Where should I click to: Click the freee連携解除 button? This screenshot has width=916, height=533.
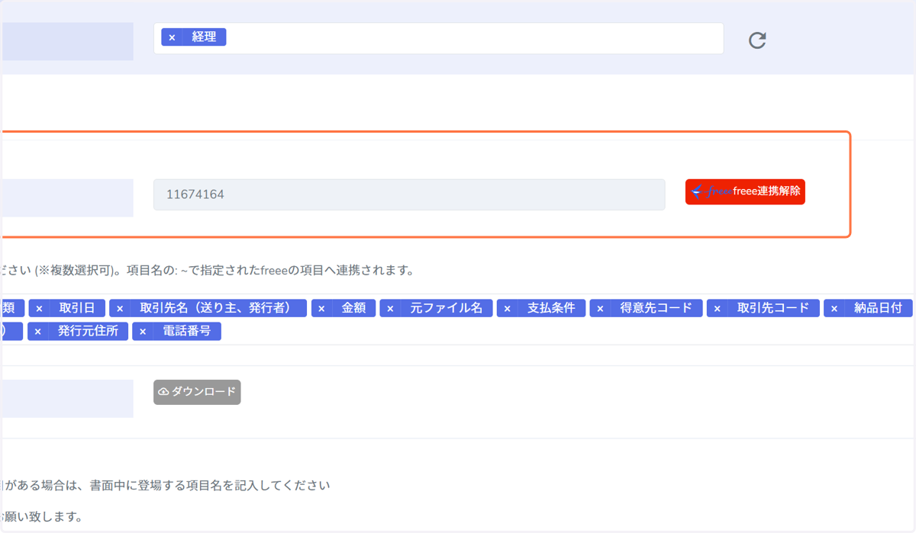pos(745,192)
